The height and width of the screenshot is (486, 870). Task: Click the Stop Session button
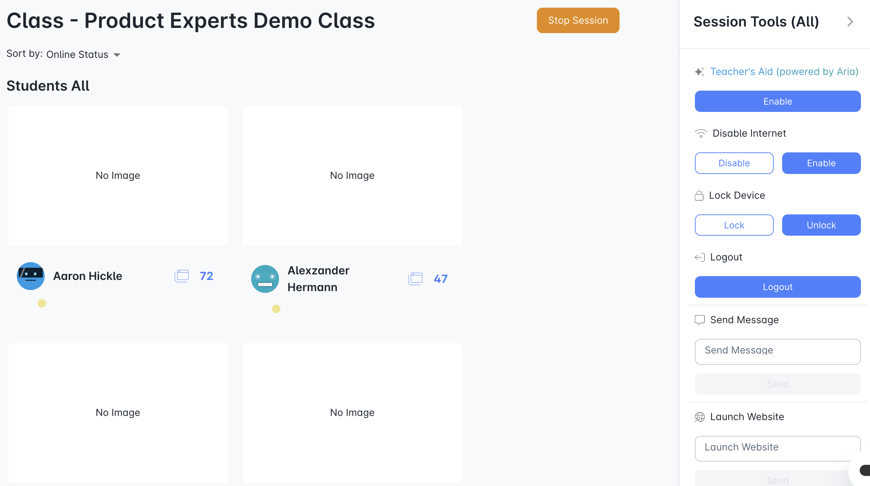(578, 20)
